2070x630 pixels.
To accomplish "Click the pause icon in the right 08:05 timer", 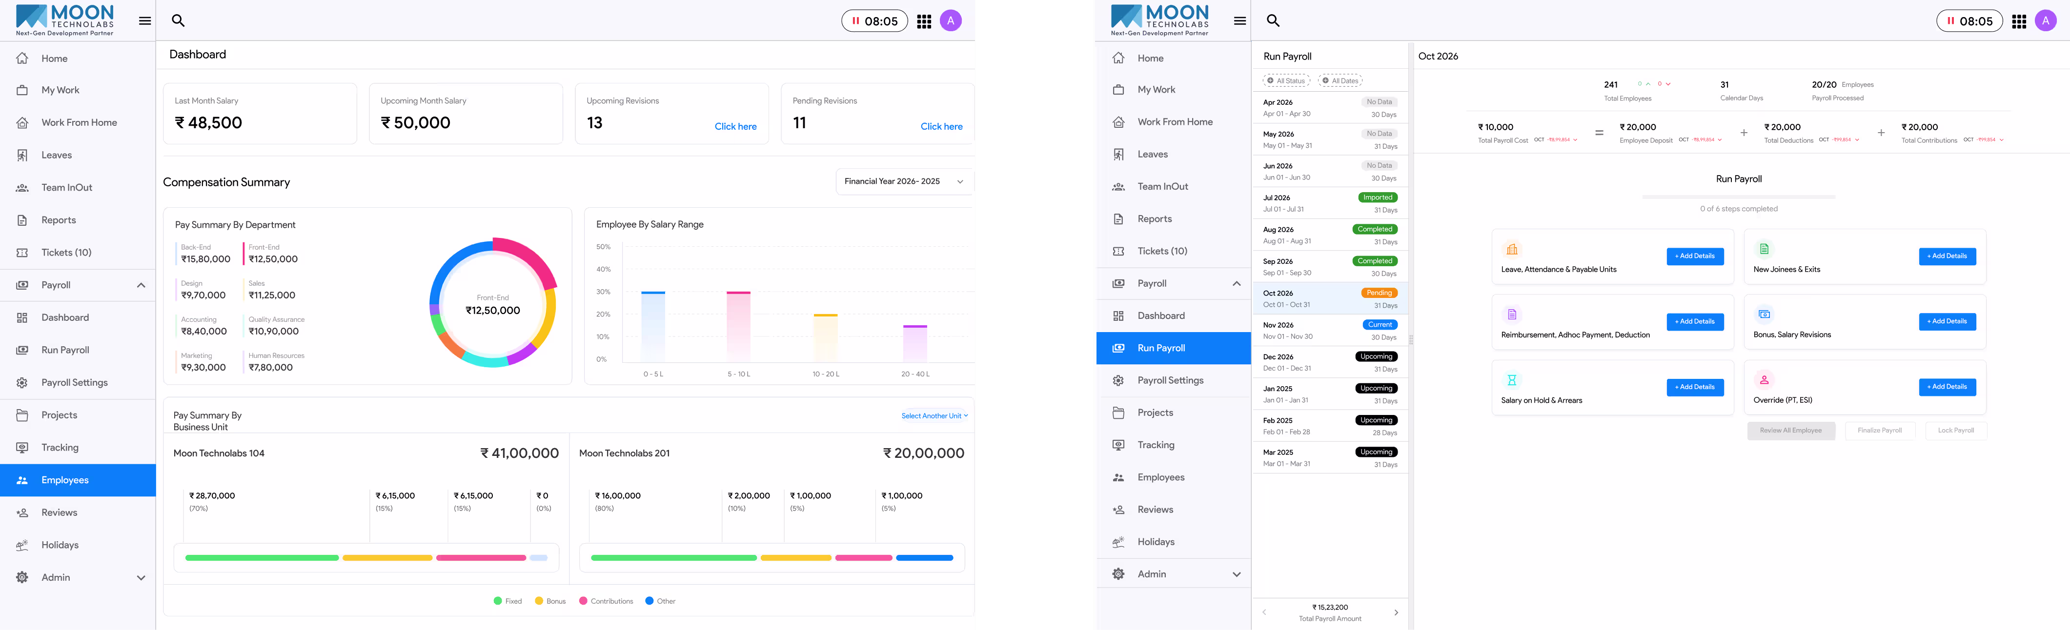I will [1949, 21].
